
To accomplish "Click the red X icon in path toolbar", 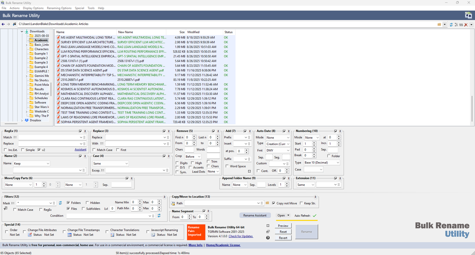I will click(x=466, y=25).
